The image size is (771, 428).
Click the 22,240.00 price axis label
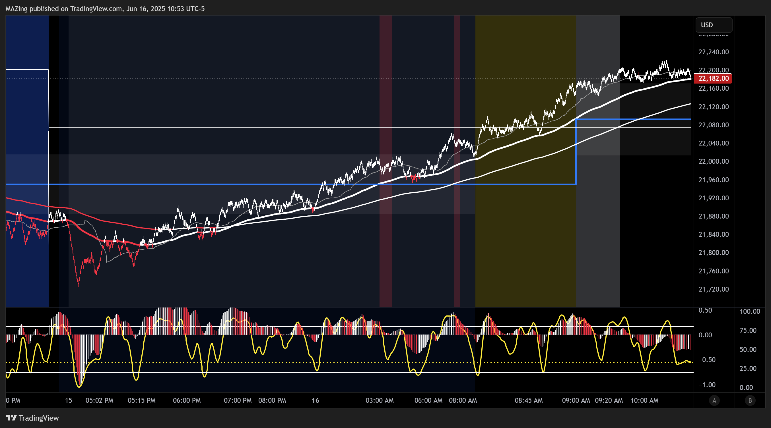pyautogui.click(x=714, y=52)
